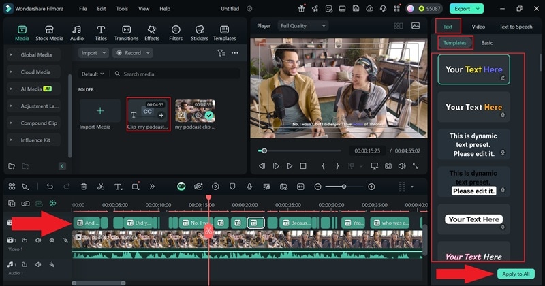Screen dimensions: 545x286
Task: Play the video in the player
Action: click(289, 166)
